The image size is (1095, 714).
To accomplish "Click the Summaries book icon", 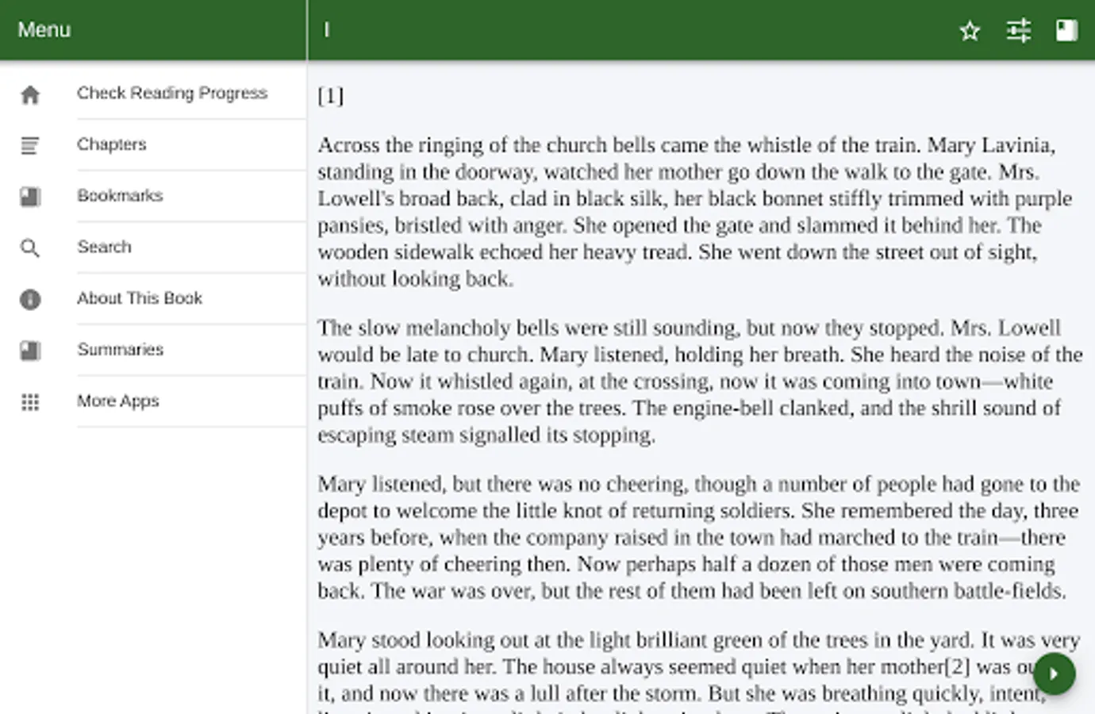I will click(x=30, y=351).
